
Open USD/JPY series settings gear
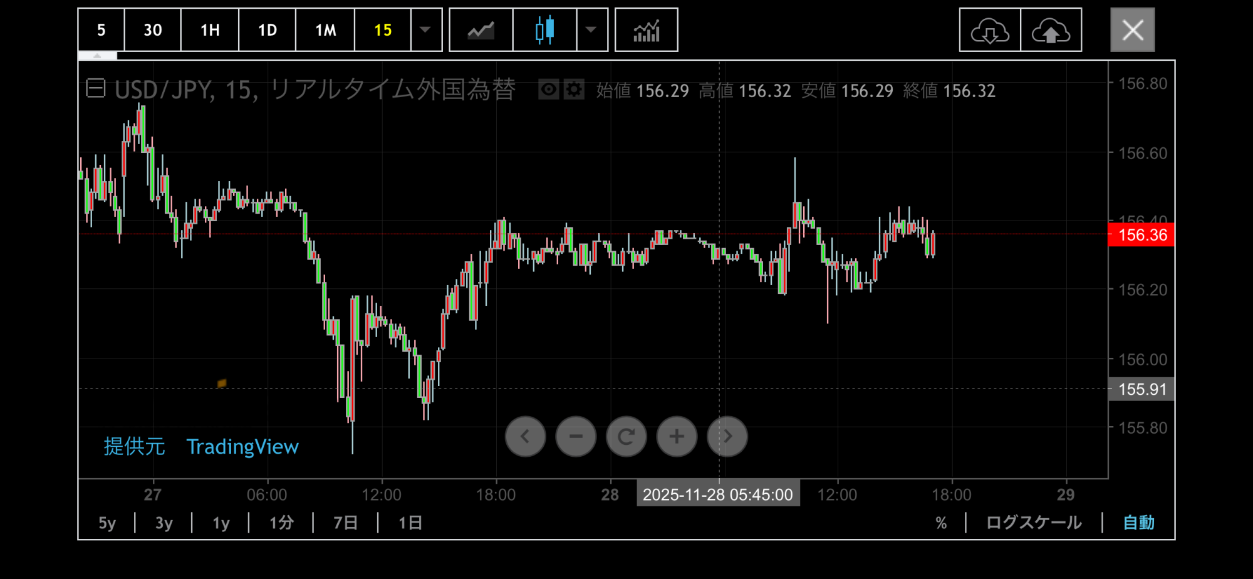coord(573,90)
